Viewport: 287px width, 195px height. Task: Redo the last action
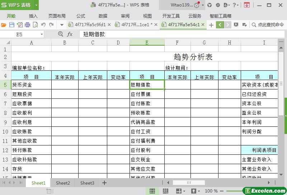click(x=51, y=25)
